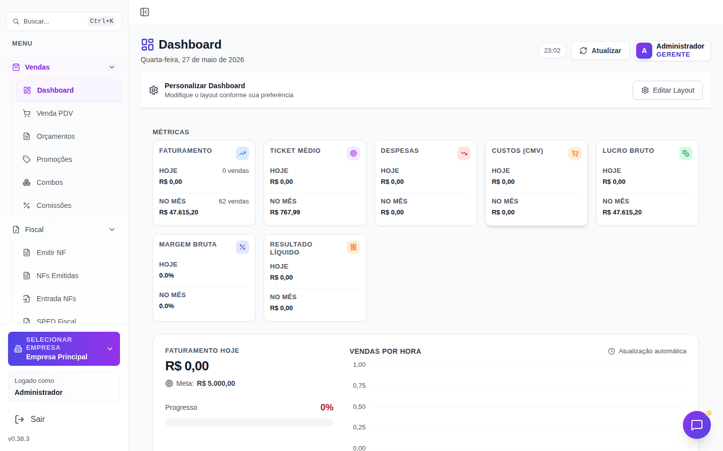723x451 pixels.
Task: Click the Promoções tag icon
Action: click(27, 159)
